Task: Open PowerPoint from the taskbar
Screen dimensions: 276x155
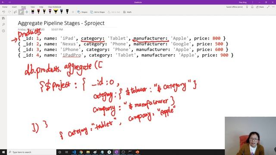Action: pos(137,152)
